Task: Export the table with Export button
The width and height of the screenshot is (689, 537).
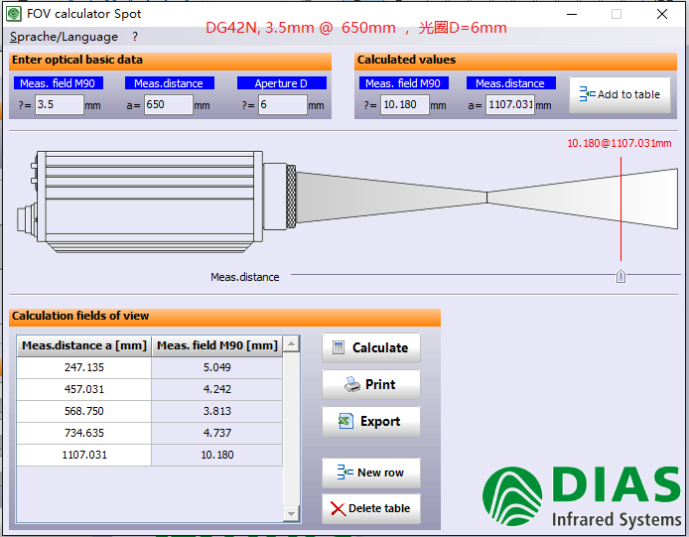Action: click(x=371, y=421)
